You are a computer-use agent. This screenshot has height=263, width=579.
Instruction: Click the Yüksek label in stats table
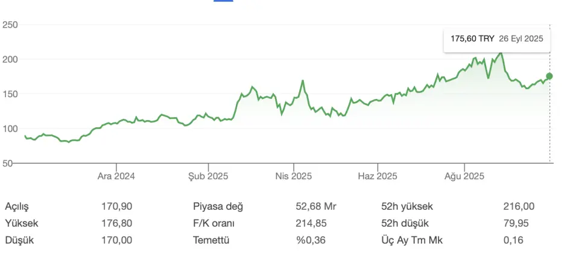click(x=22, y=223)
